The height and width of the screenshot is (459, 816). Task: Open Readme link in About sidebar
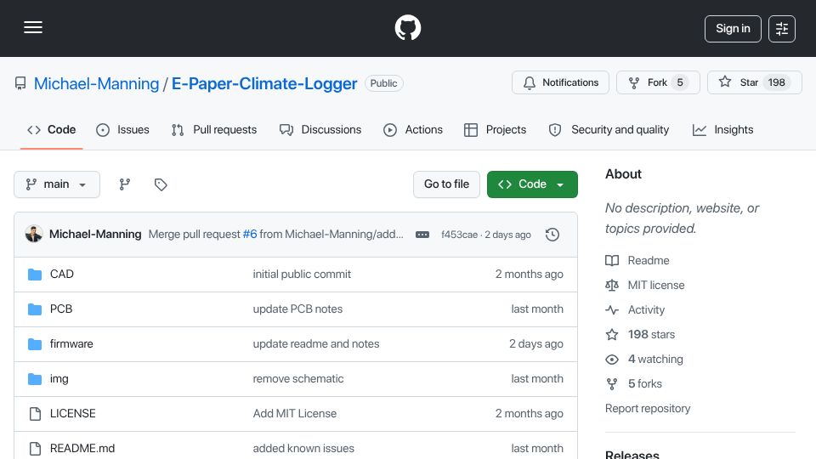click(x=637, y=261)
